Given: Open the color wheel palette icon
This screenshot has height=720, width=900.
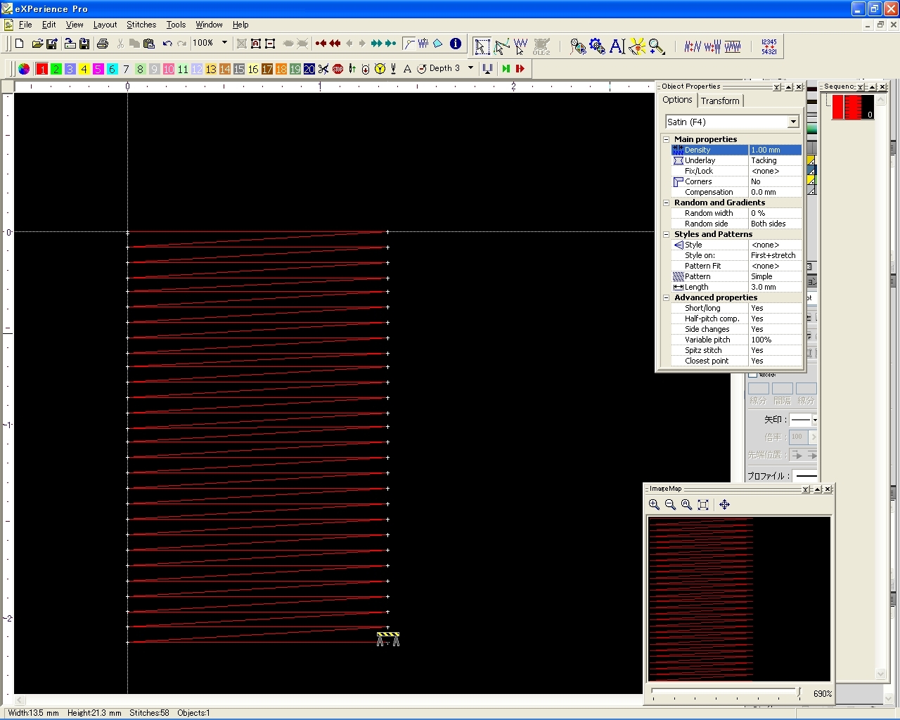Looking at the screenshot, I should (x=24, y=69).
